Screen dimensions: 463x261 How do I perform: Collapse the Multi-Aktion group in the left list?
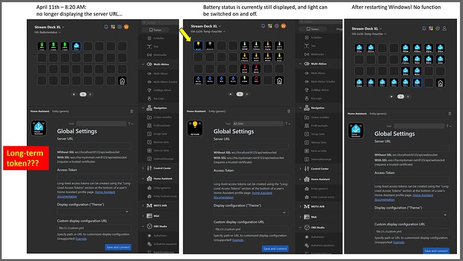(143, 64)
